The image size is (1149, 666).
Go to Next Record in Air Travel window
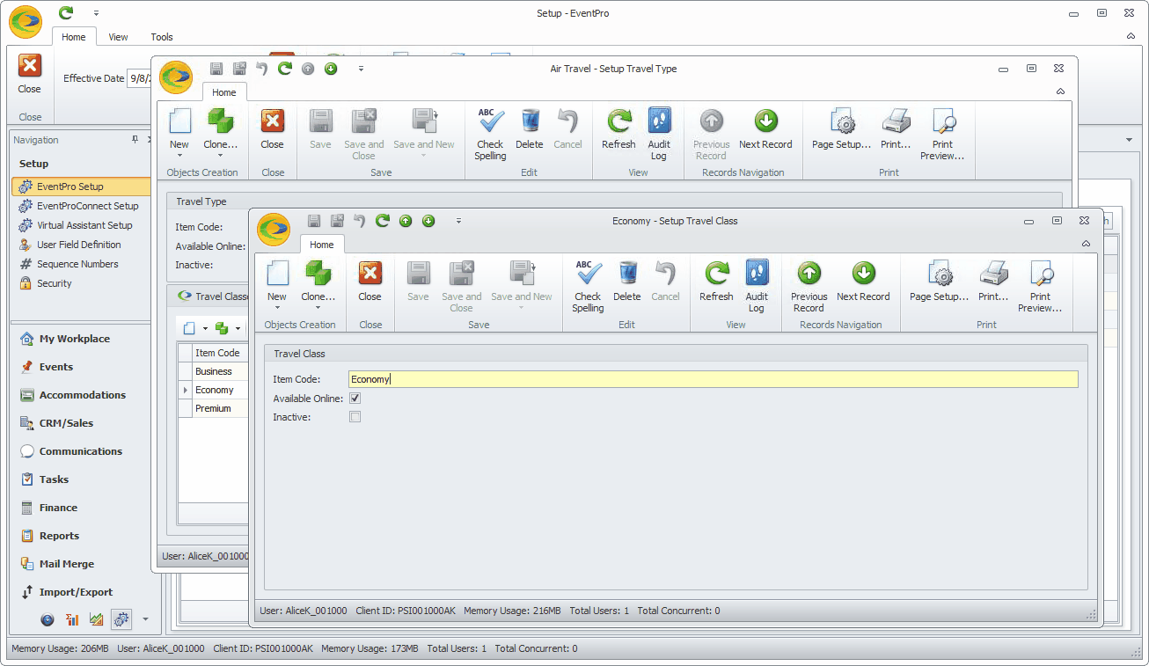(x=766, y=128)
